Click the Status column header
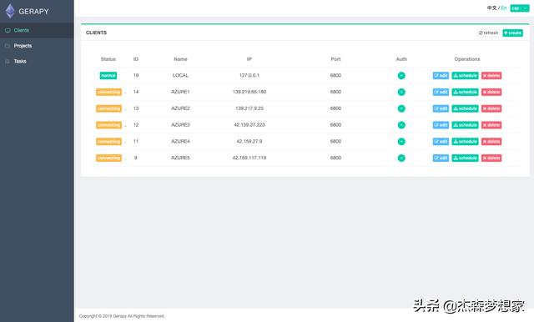Image resolution: width=534 pixels, height=322 pixels. click(108, 59)
